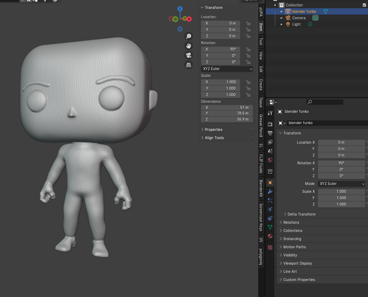The height and width of the screenshot is (297, 368).
Task: Click the properties editor search field
Action: tap(325, 102)
